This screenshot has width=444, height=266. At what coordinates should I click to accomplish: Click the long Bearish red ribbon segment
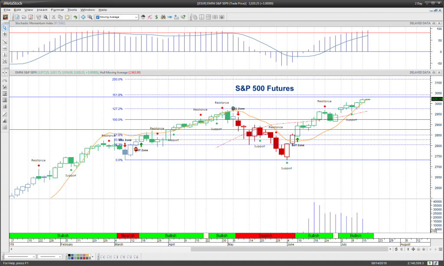pos(265,235)
